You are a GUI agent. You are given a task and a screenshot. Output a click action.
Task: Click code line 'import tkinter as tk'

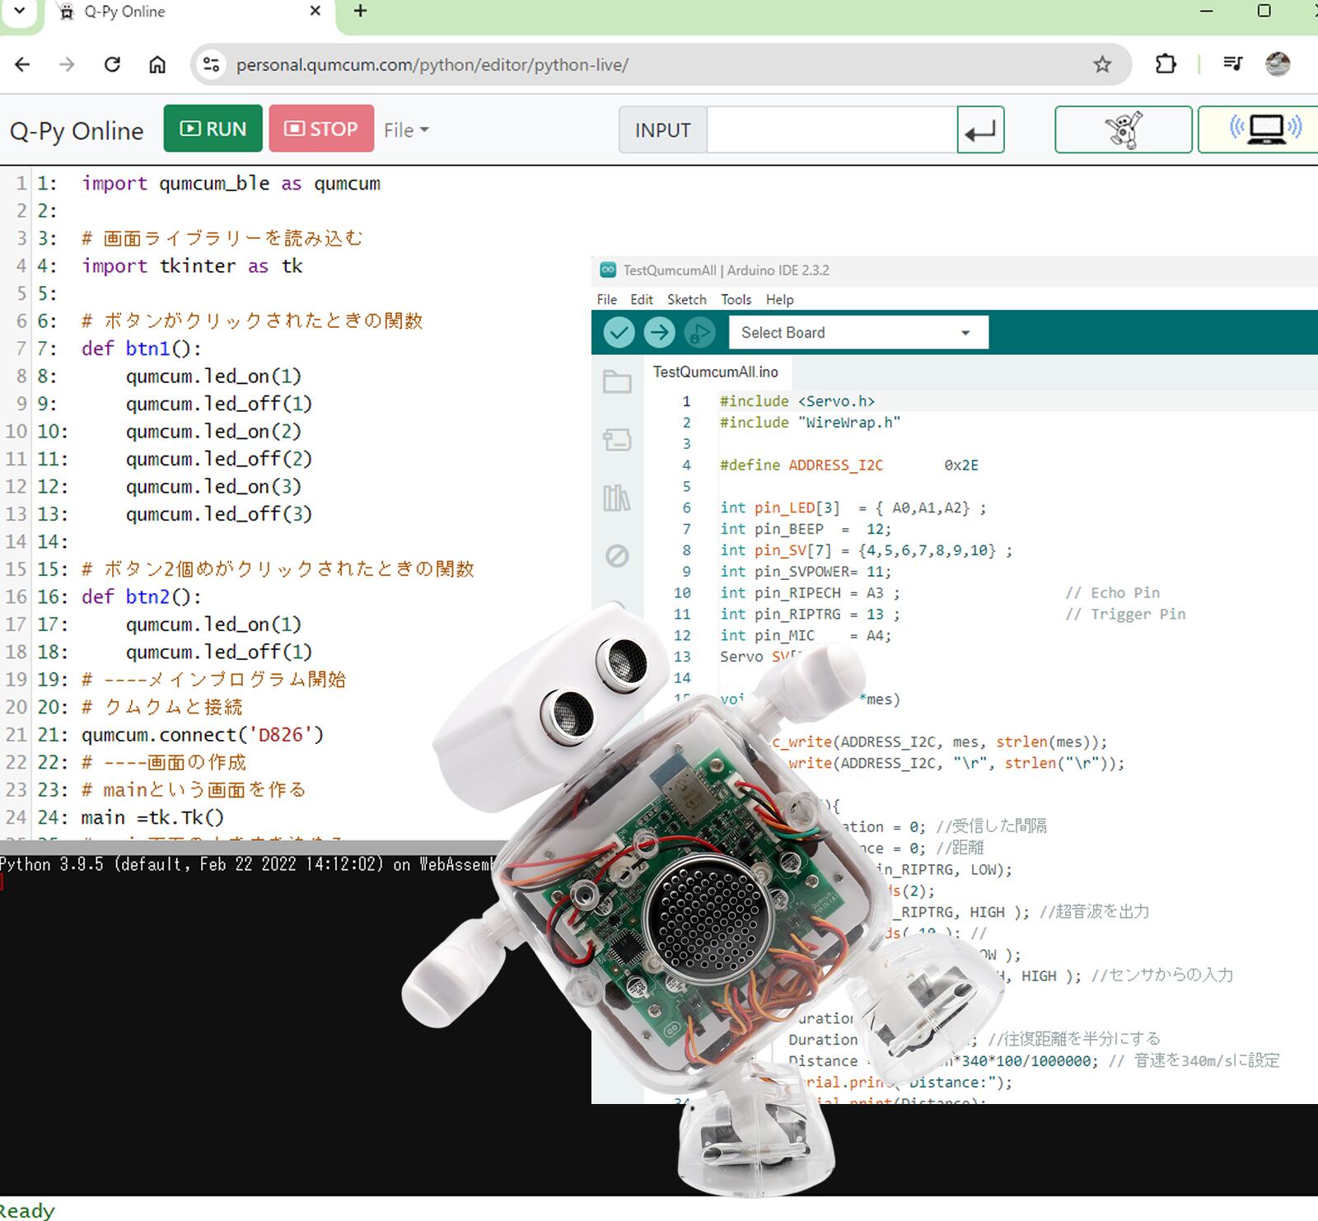(192, 266)
